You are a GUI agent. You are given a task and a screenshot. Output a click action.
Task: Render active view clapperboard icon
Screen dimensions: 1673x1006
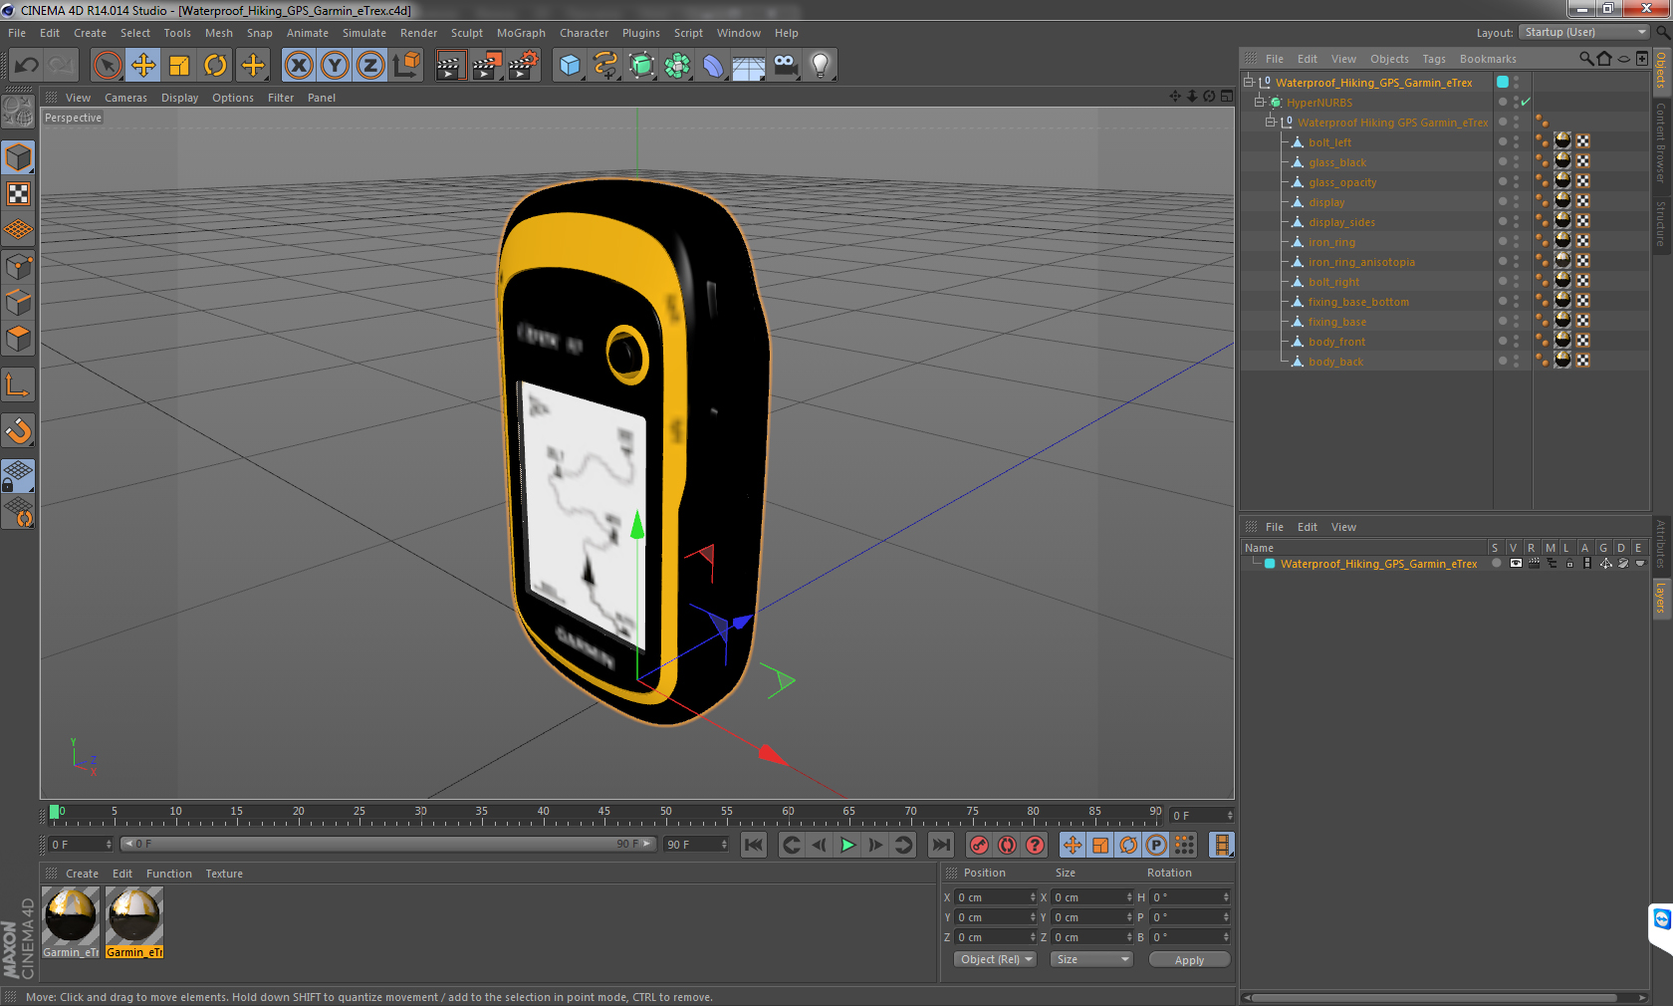pos(450,66)
